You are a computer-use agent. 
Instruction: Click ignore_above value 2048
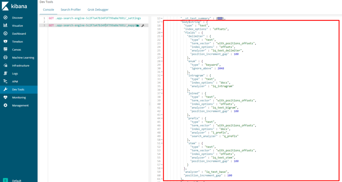[220, 68]
